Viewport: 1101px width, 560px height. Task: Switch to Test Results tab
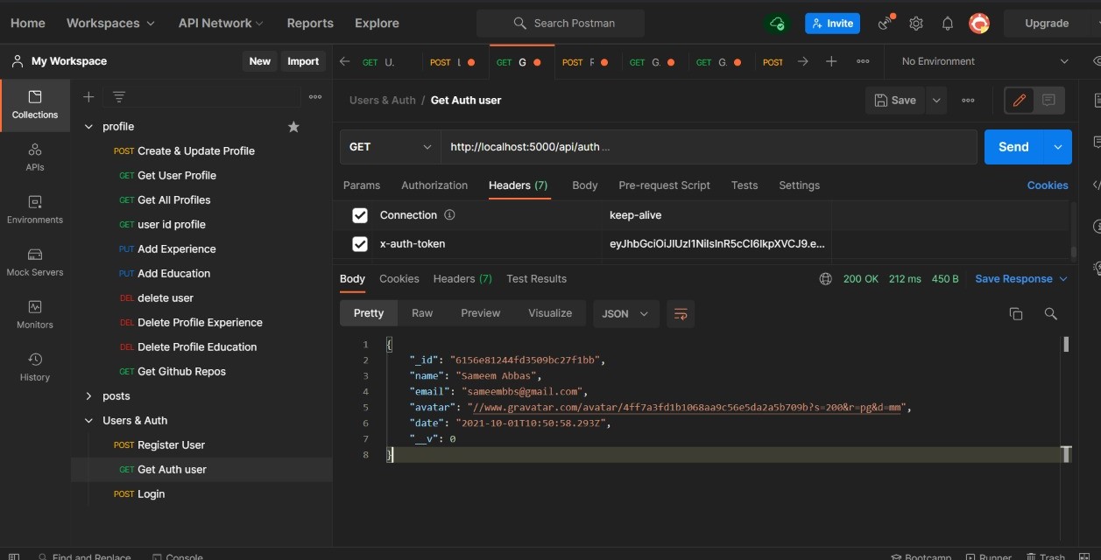coord(536,279)
